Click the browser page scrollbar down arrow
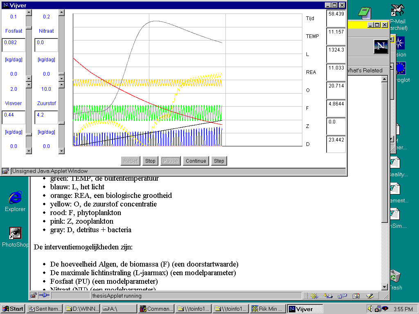The height and width of the screenshot is (314, 419). [x=385, y=287]
